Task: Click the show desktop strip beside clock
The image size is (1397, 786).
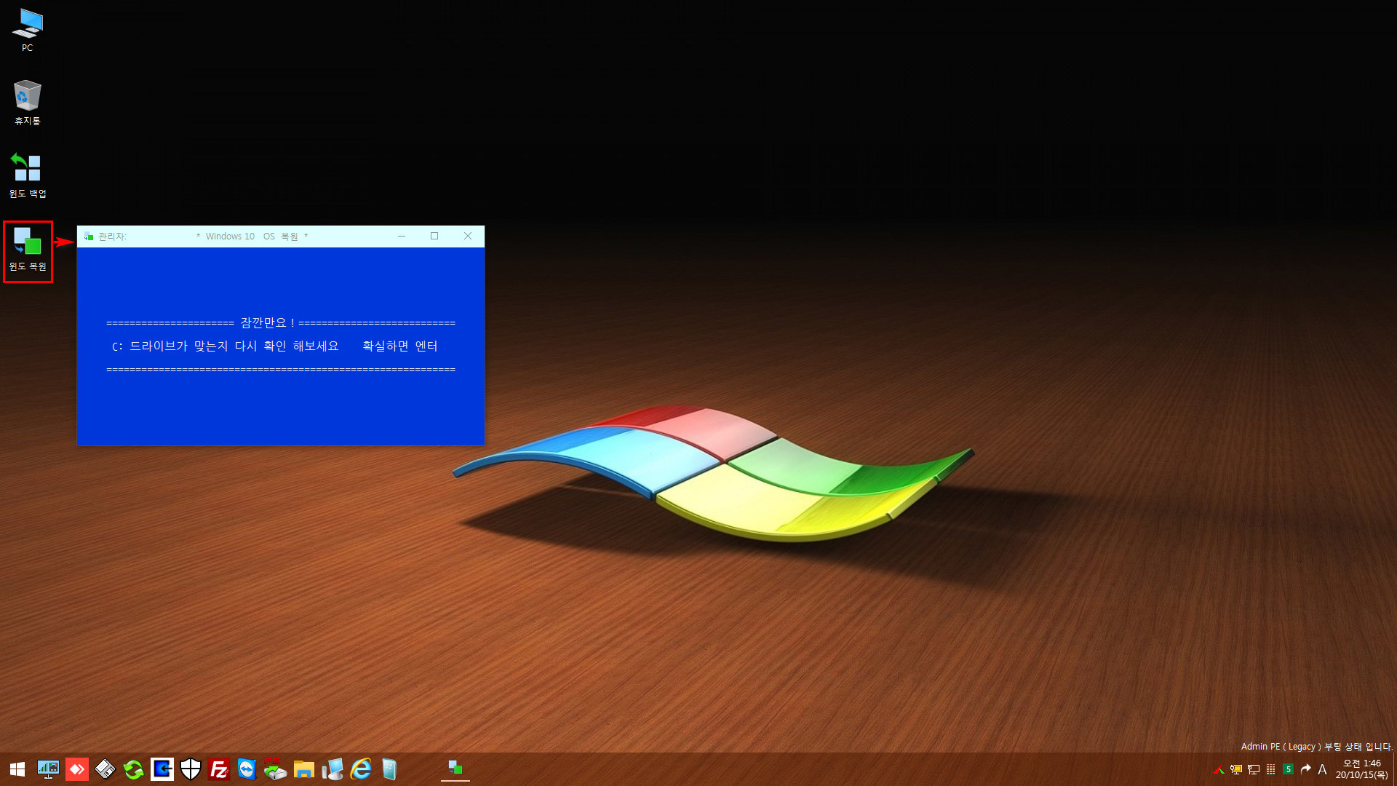Action: pos(1394,769)
